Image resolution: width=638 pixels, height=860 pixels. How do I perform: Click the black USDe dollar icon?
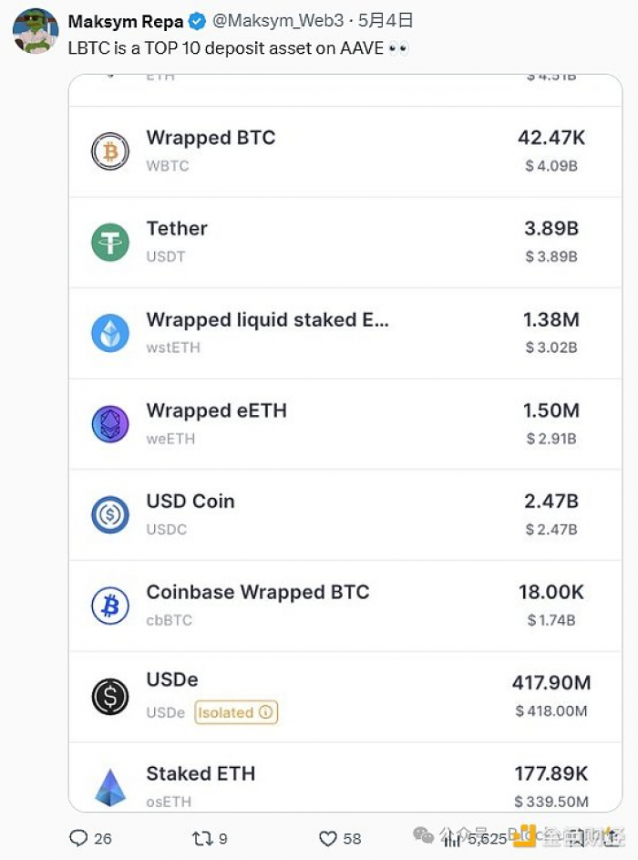pos(110,697)
